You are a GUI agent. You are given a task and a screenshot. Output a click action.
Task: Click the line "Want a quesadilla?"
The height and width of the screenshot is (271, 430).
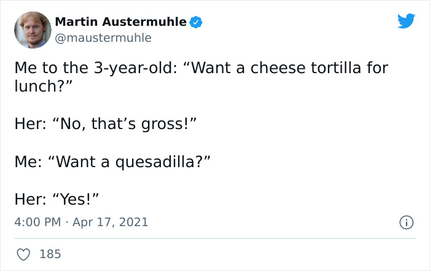coord(113,162)
